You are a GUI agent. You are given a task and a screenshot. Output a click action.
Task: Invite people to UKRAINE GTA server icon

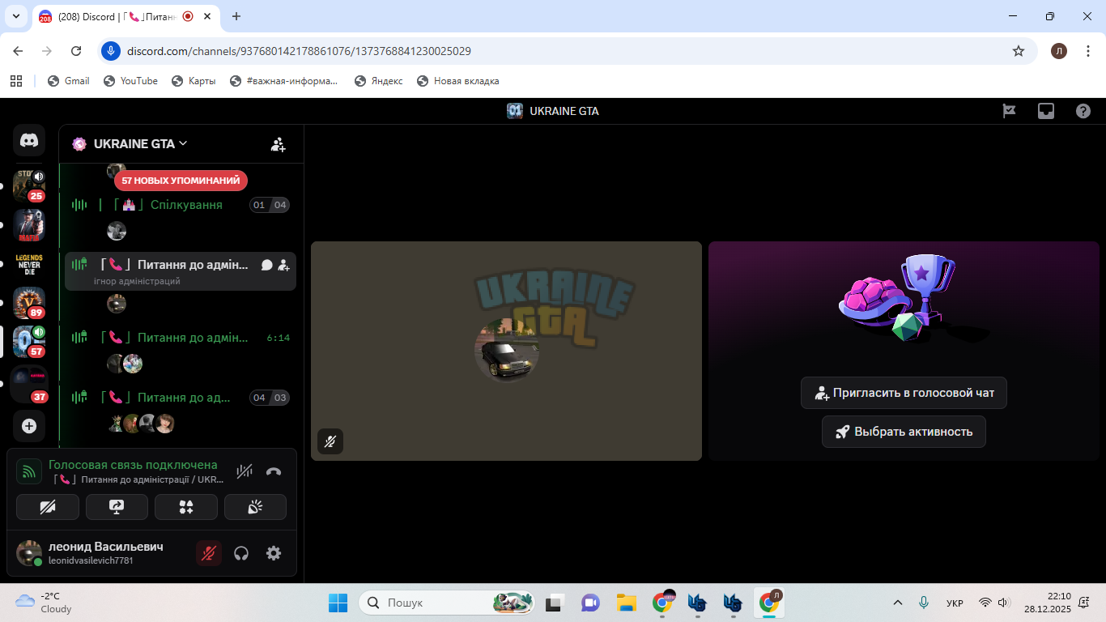tap(279, 144)
